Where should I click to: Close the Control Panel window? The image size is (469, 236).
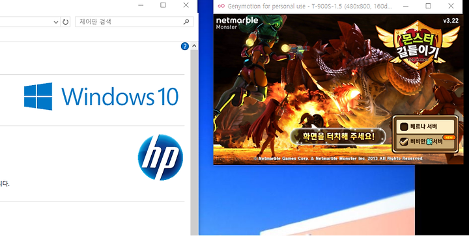[x=186, y=5]
